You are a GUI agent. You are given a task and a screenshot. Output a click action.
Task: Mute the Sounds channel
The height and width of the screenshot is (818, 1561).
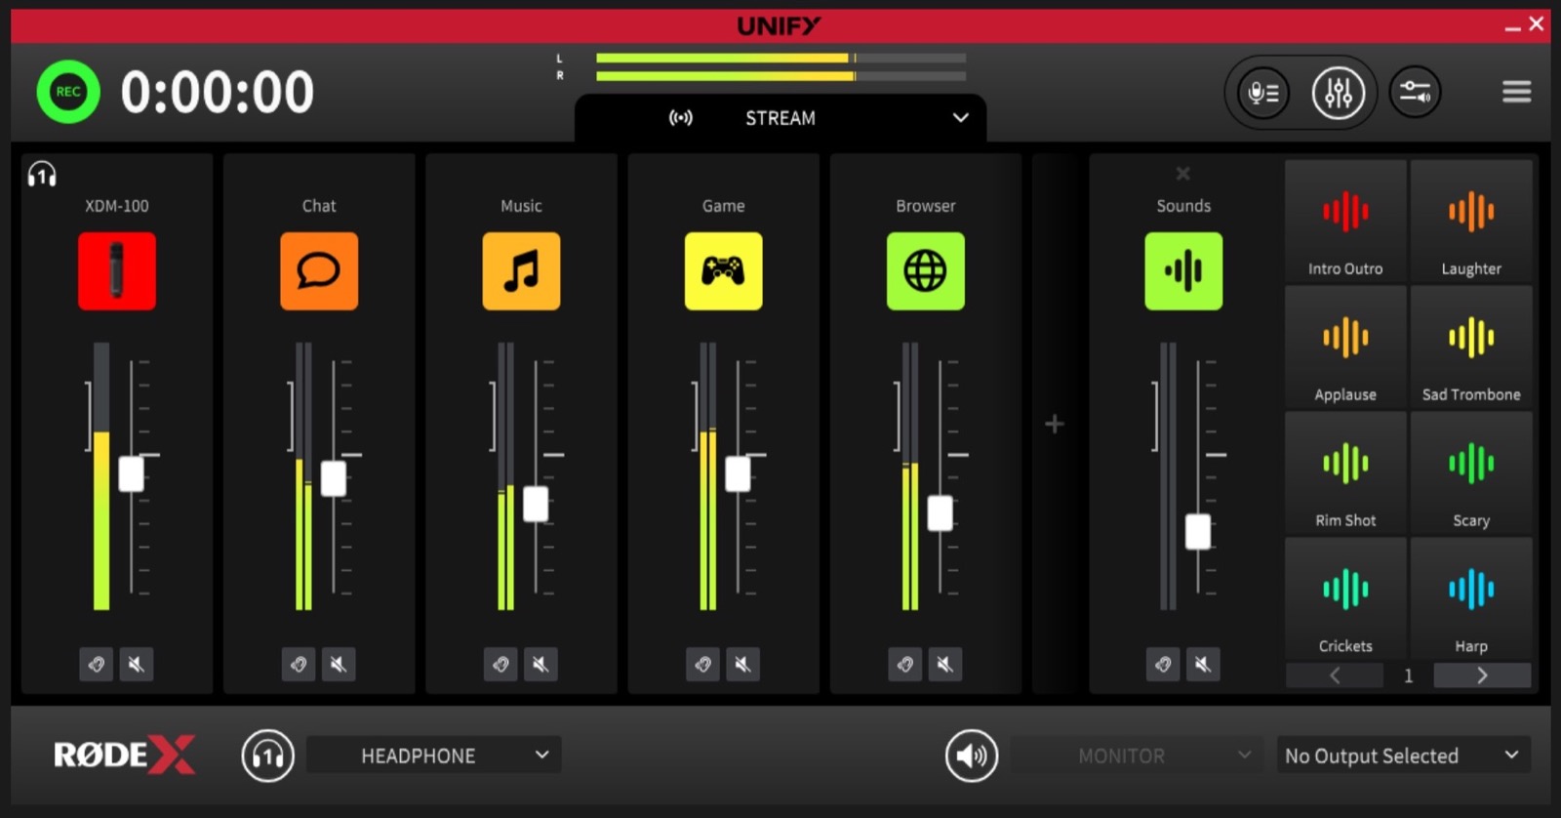1203,665
